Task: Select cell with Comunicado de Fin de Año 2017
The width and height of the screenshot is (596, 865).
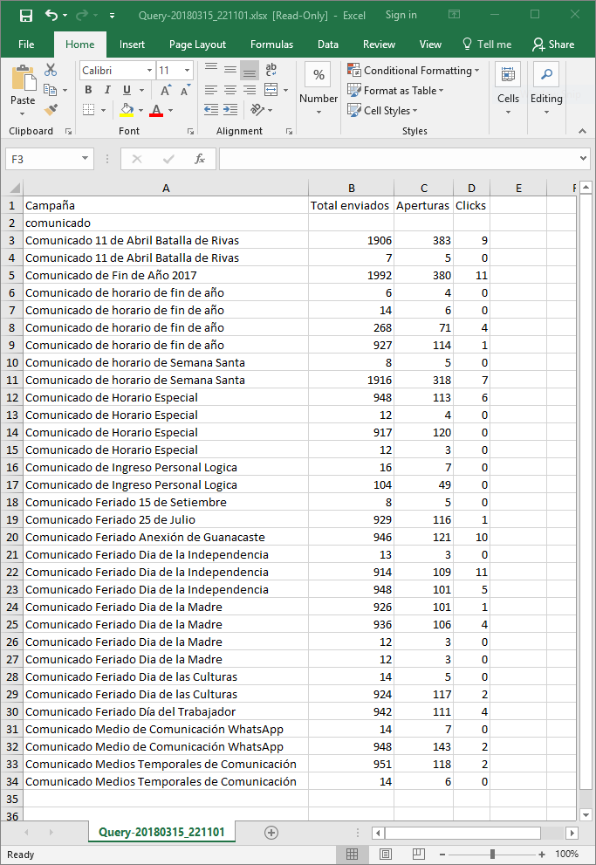Action: click(166, 275)
